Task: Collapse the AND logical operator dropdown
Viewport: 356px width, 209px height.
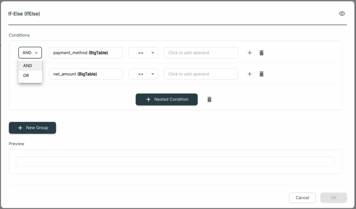Action: (x=30, y=53)
